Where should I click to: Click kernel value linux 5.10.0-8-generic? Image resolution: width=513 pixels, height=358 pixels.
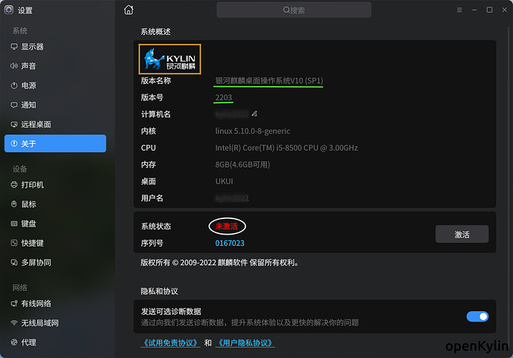tap(253, 131)
